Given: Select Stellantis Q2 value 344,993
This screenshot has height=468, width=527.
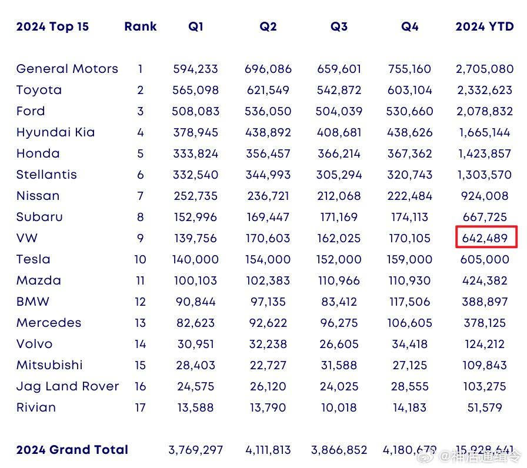Looking at the screenshot, I should (x=268, y=175).
